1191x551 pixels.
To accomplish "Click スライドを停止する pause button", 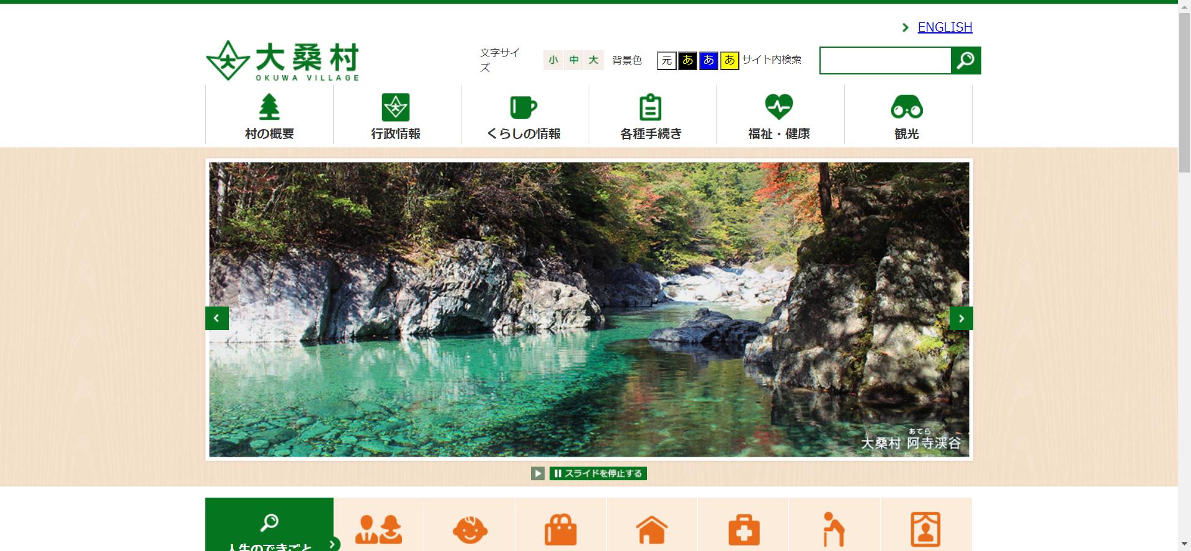I will (598, 473).
